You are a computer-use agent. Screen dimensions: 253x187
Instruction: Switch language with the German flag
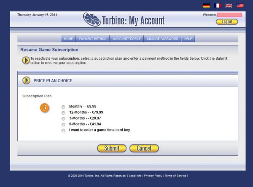[206, 5]
